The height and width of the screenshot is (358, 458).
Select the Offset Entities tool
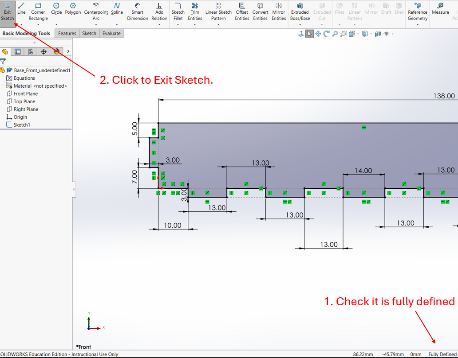(x=242, y=12)
